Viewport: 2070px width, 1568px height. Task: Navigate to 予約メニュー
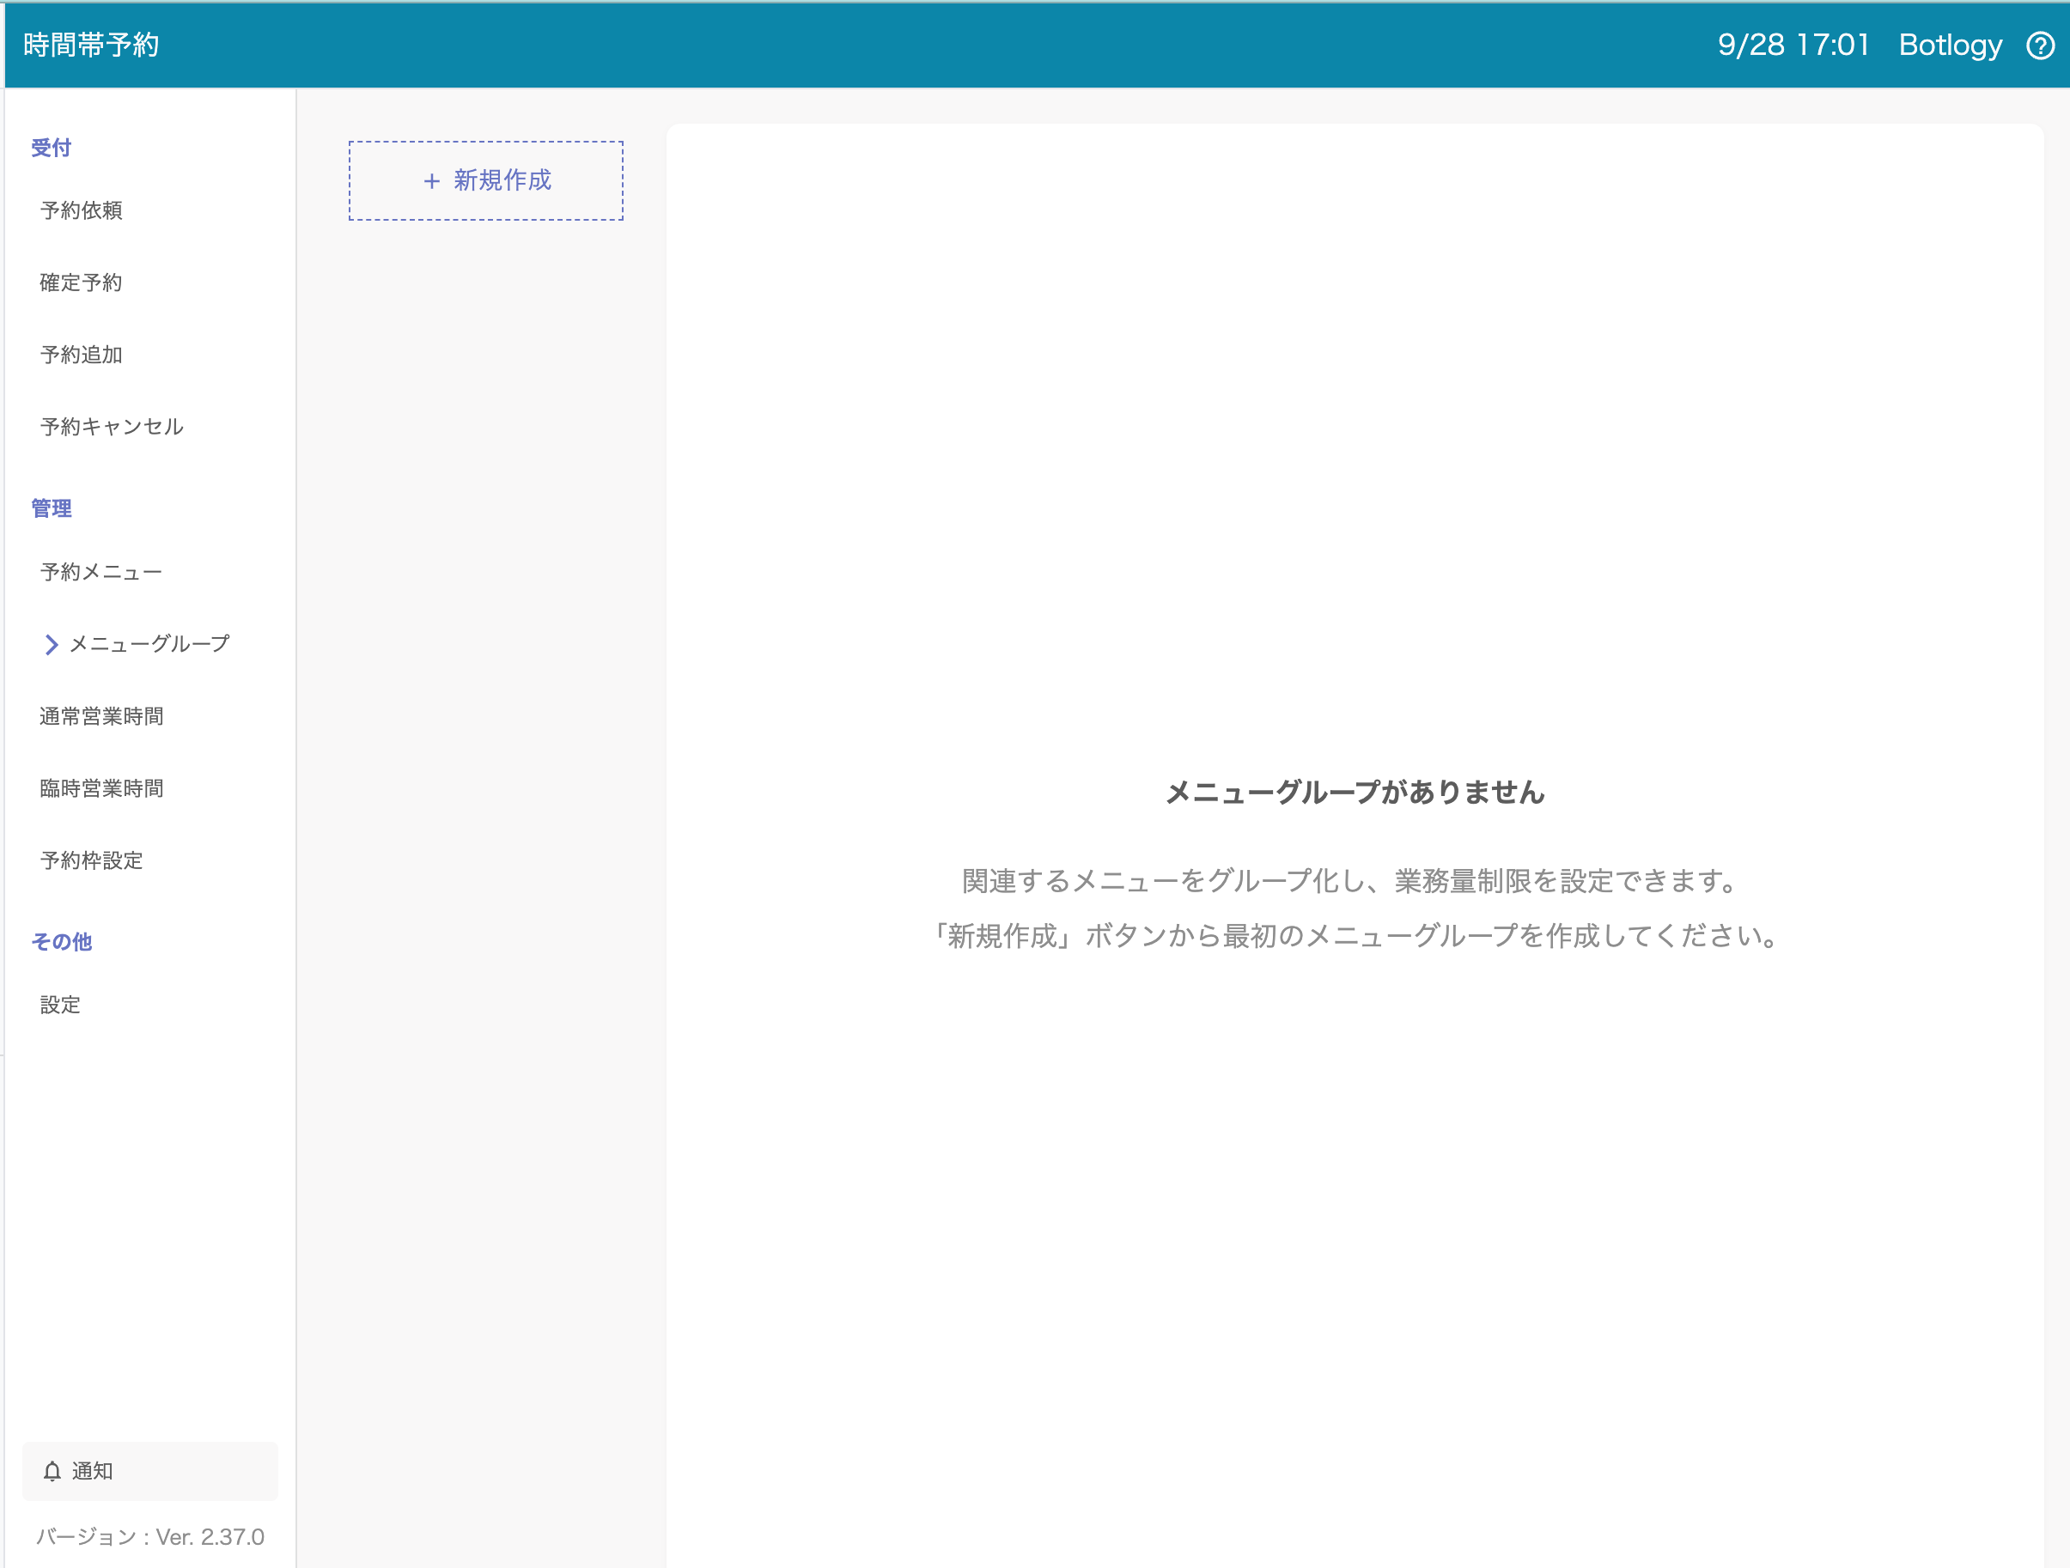101,572
